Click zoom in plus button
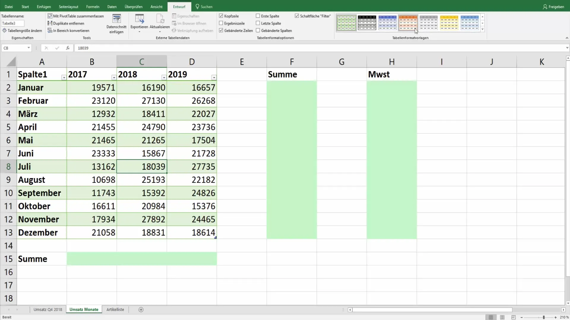570x320 pixels. click(x=555, y=317)
